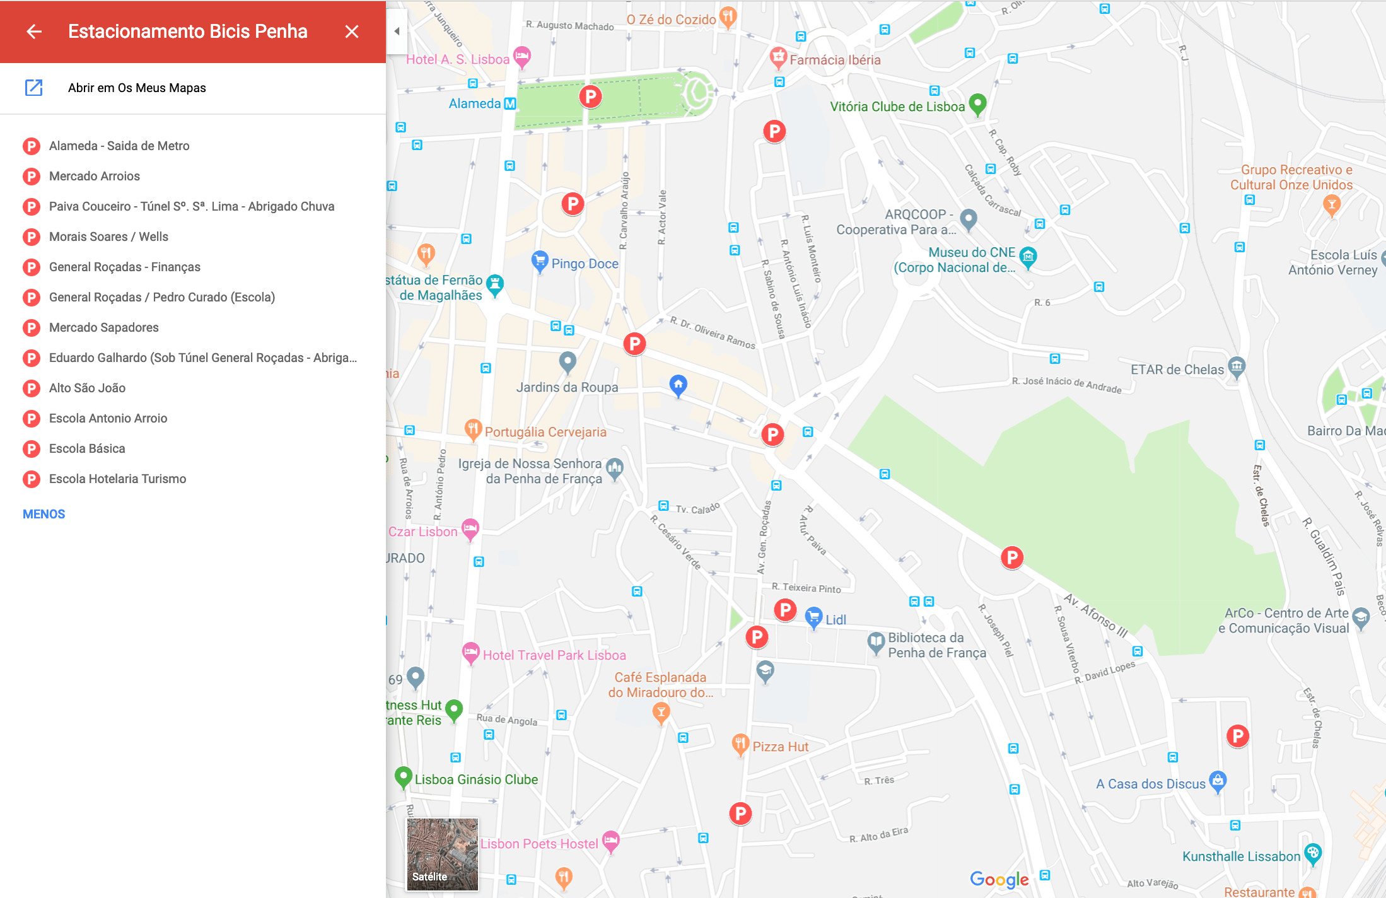
Task: Click parking marker near A Casa dos Discus
Action: tap(1238, 736)
